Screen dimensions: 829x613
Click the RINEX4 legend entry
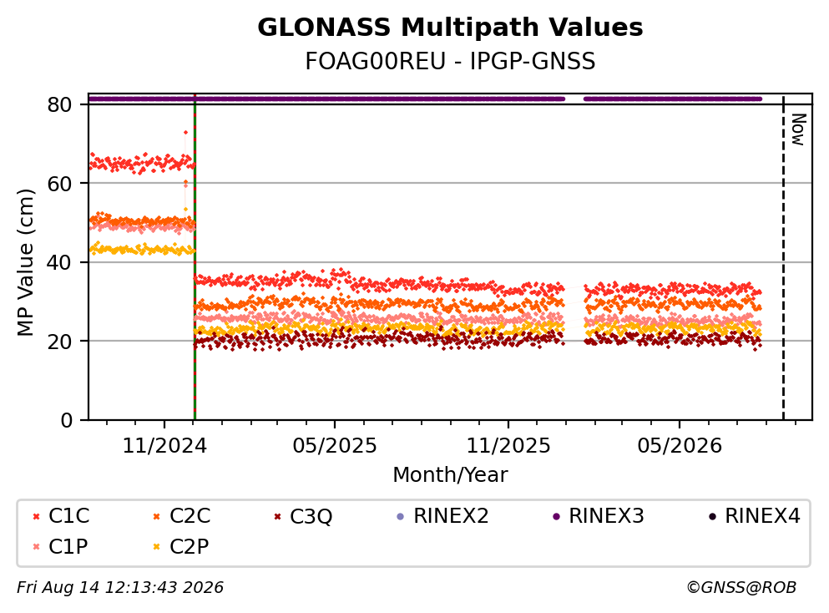pyautogui.click(x=754, y=515)
